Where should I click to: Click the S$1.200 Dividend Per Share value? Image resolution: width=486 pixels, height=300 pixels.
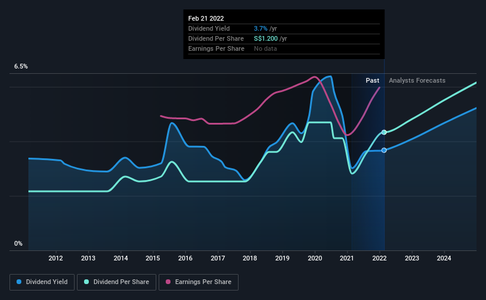click(x=274, y=38)
